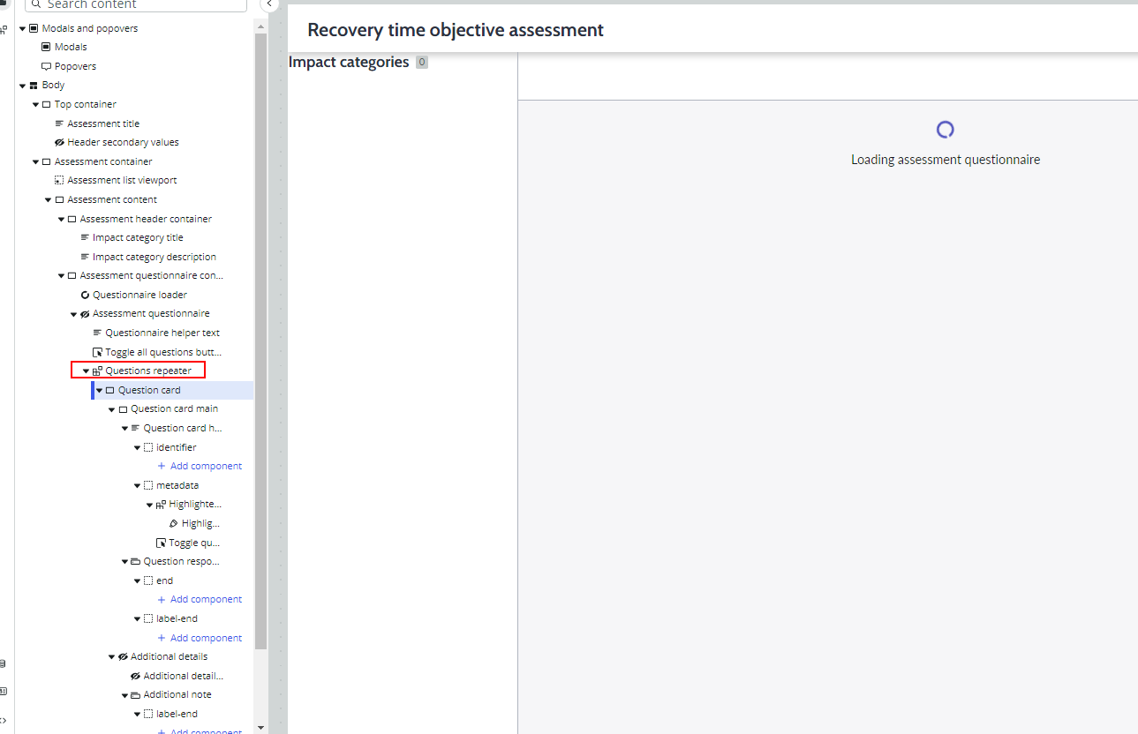Collapse the Questions repeater node
The image size is (1138, 734).
86,371
